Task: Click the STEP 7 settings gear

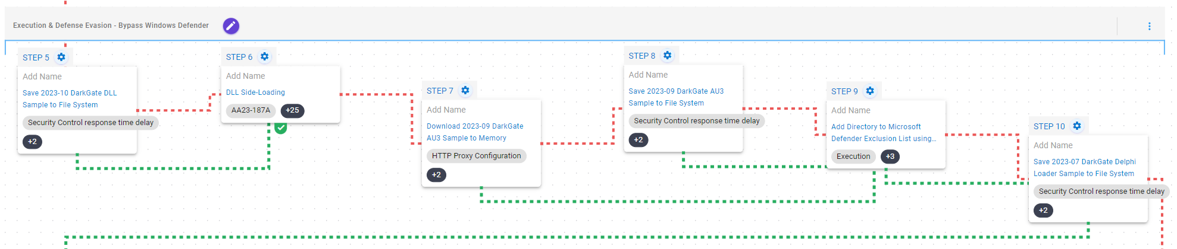Action: coord(465,91)
